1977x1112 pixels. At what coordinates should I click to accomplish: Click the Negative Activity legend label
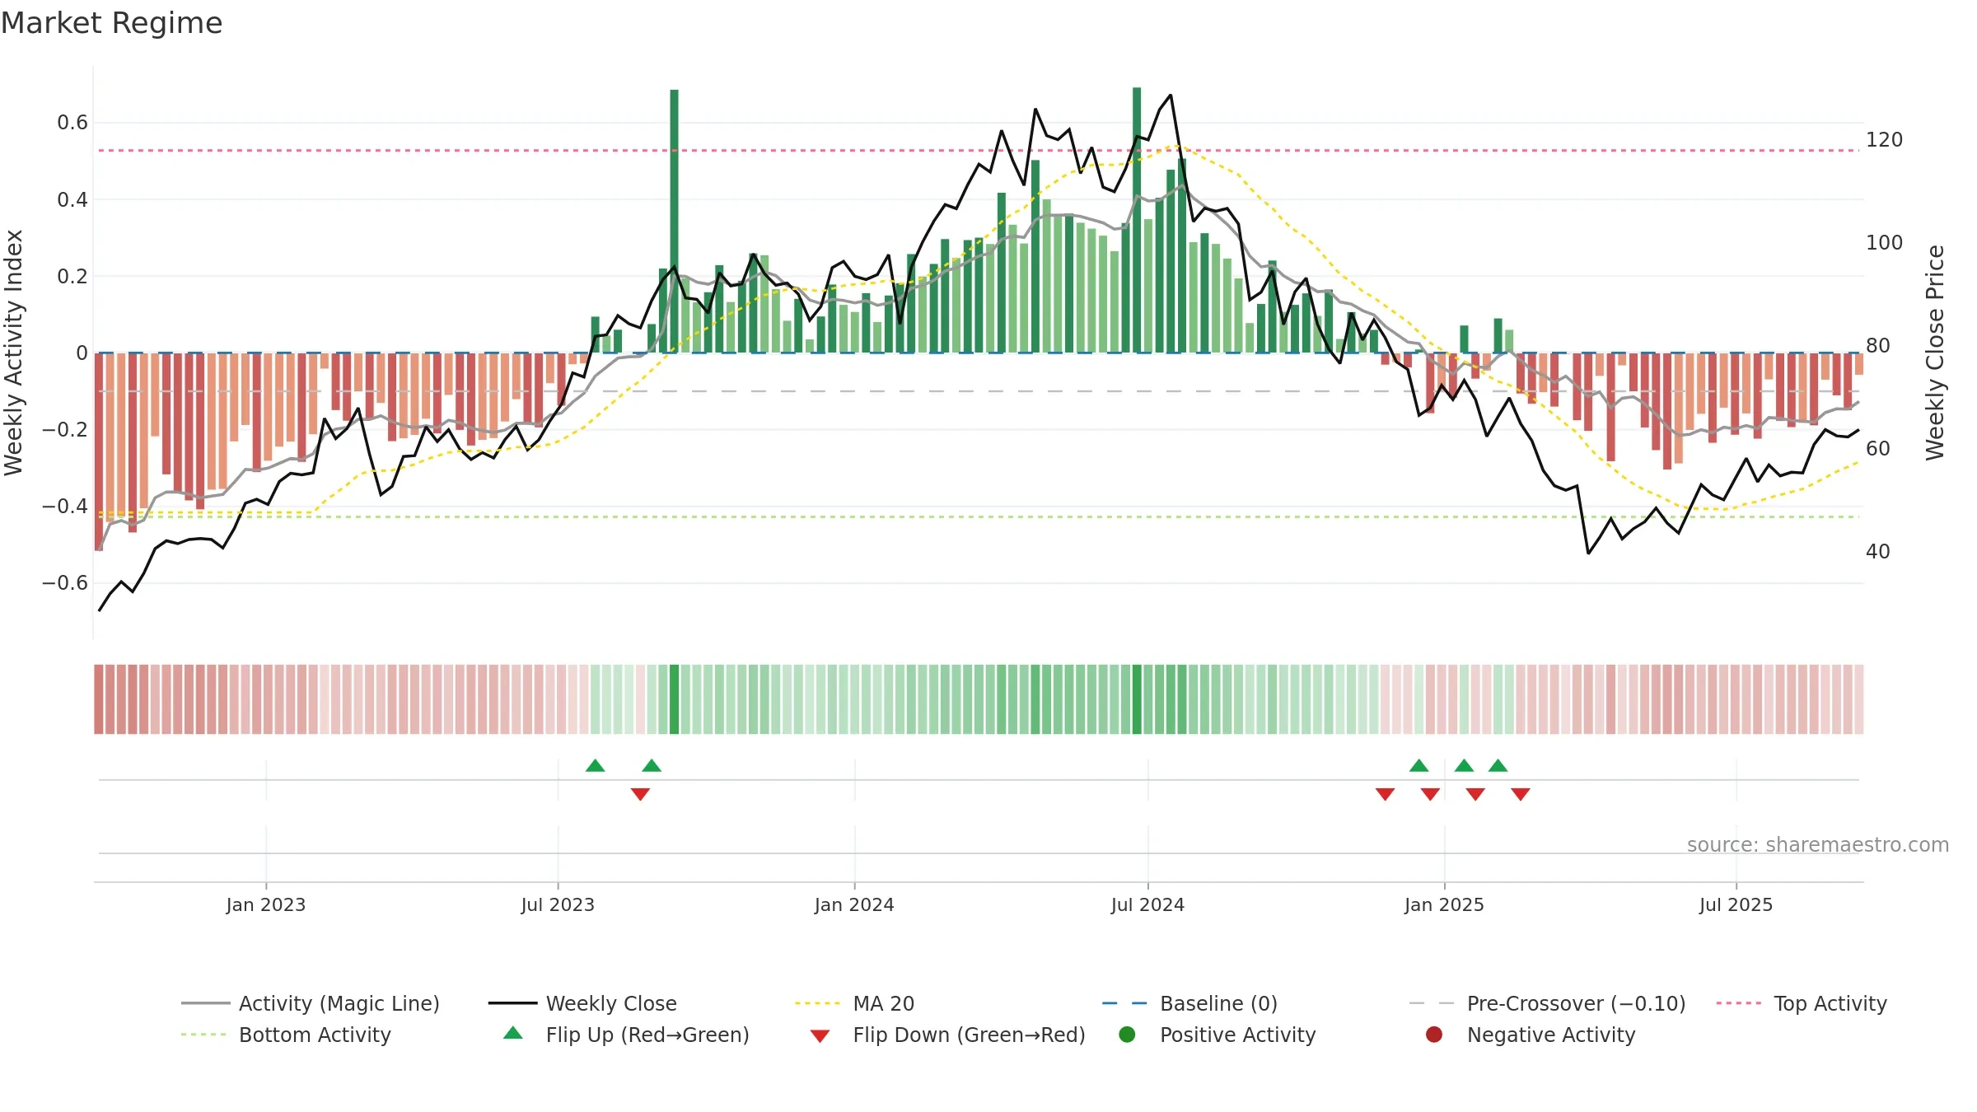click(1551, 1035)
